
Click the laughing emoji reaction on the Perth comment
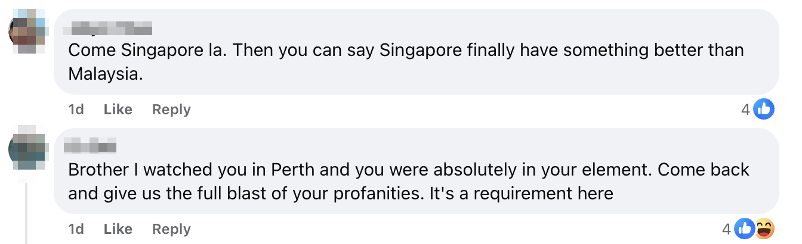click(x=764, y=229)
